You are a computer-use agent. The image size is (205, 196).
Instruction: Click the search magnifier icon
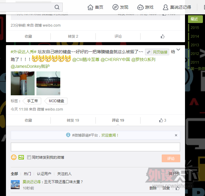57,7
